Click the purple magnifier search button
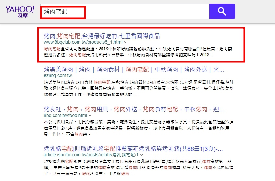This screenshot has width=275, height=181. 222,11
